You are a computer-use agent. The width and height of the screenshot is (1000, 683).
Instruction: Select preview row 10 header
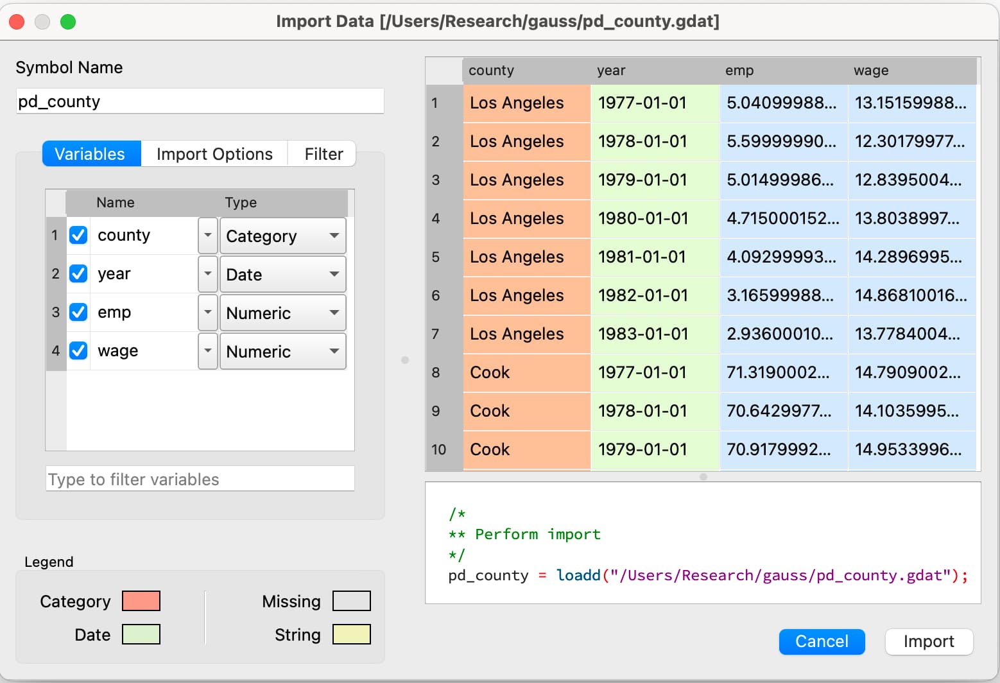pos(444,449)
